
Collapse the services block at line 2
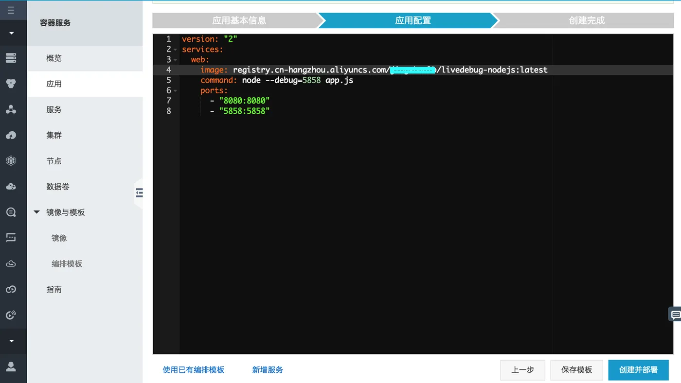point(175,49)
